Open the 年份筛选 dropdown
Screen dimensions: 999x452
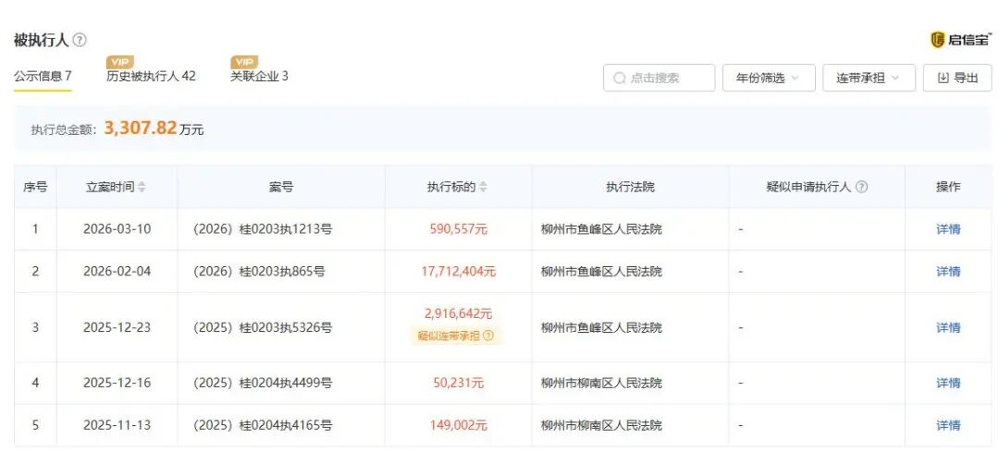click(770, 78)
